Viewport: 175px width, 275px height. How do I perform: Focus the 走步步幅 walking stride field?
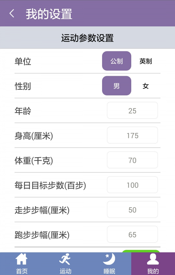[132, 209]
